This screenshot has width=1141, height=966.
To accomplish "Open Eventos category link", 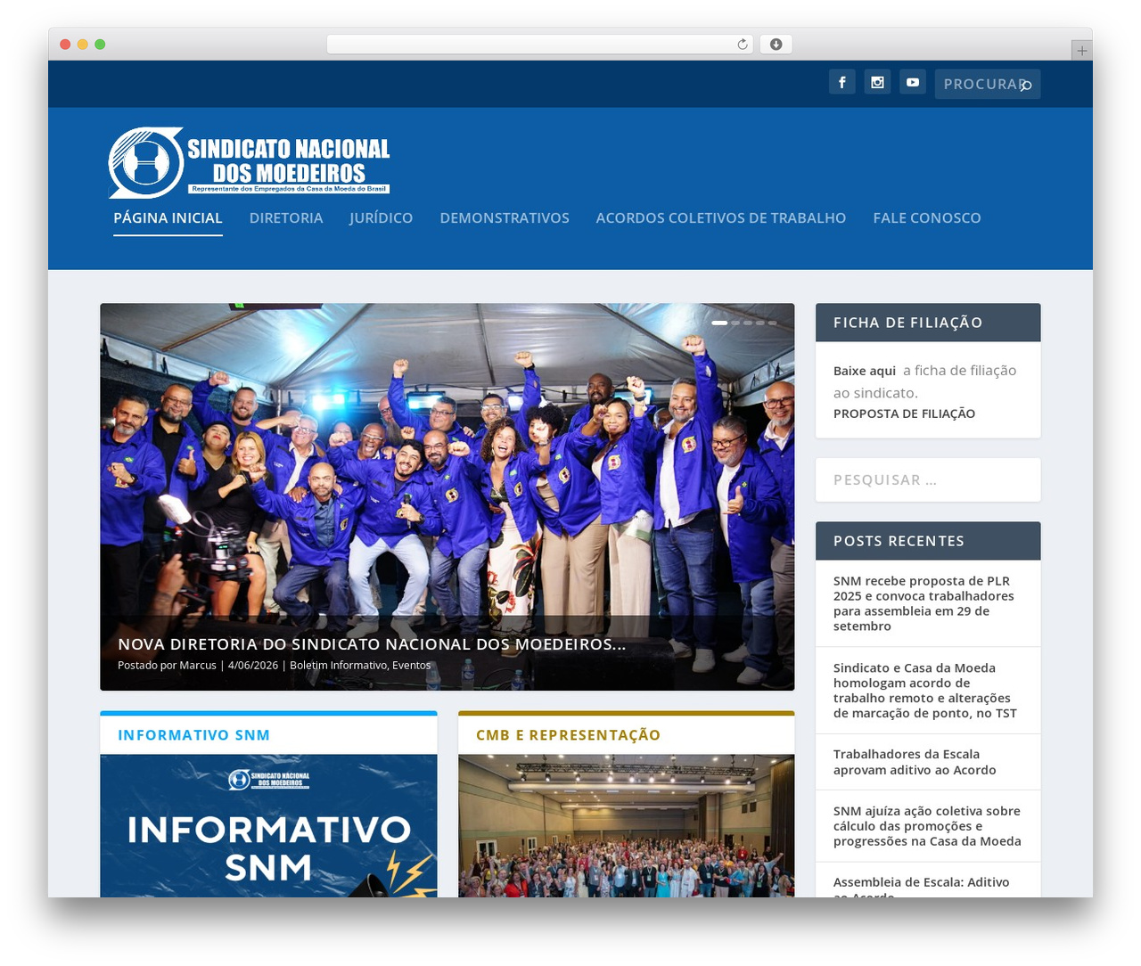I will point(412,665).
